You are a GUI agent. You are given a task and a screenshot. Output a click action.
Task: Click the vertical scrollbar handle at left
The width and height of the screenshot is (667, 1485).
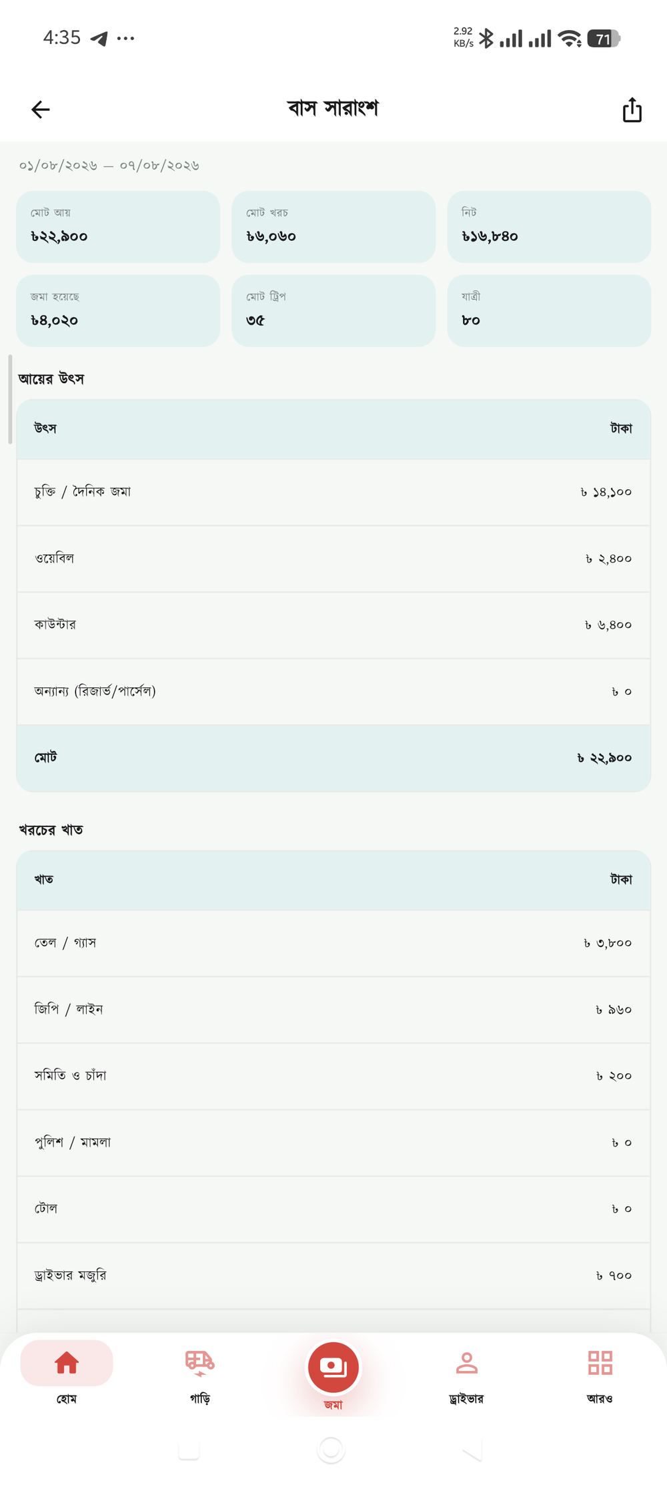[10, 399]
